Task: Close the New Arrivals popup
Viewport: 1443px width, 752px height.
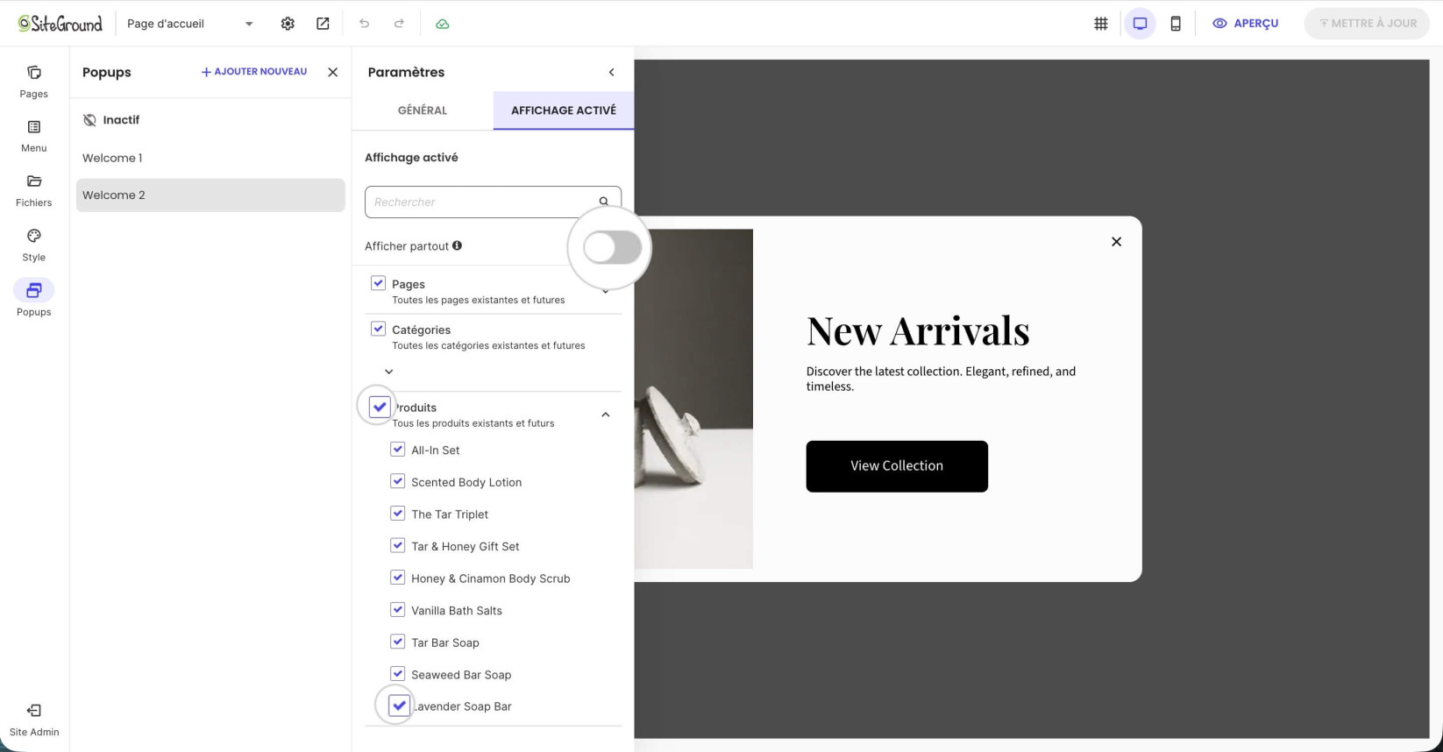Action: click(1116, 242)
